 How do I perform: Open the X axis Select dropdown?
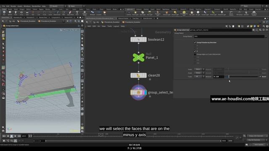coord(199,69)
